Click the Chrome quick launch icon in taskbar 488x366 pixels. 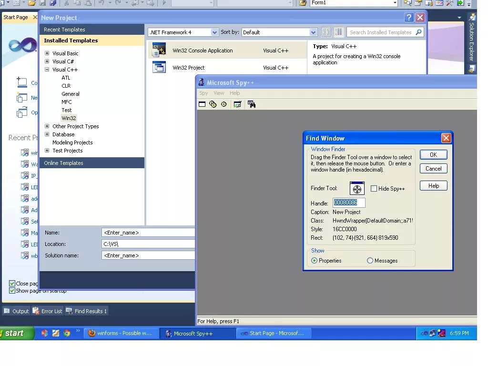(x=67, y=333)
